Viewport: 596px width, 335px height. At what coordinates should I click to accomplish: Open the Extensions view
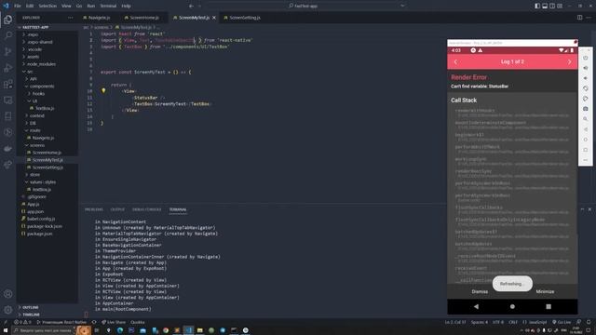click(8, 84)
